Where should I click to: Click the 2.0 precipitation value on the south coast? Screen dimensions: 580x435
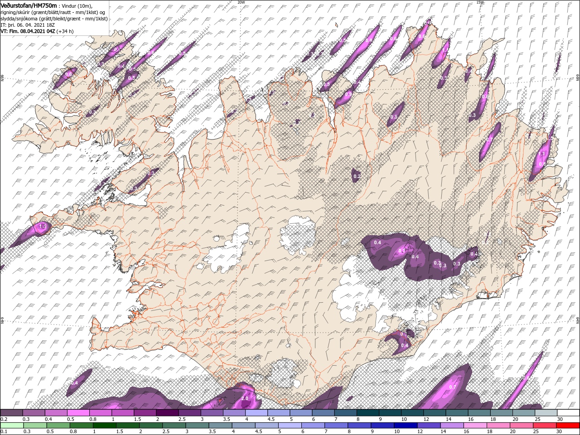(x=245, y=398)
